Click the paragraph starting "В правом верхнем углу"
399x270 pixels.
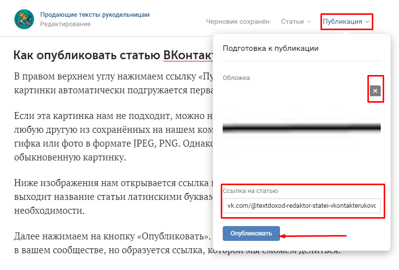pyautogui.click(x=113, y=83)
